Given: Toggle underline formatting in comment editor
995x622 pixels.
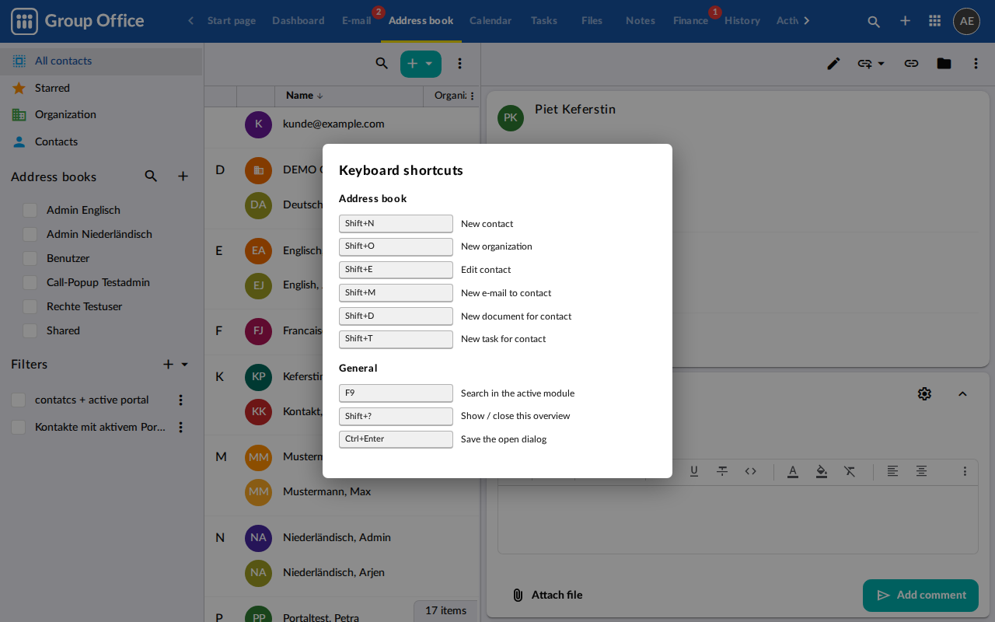Looking at the screenshot, I should (694, 471).
